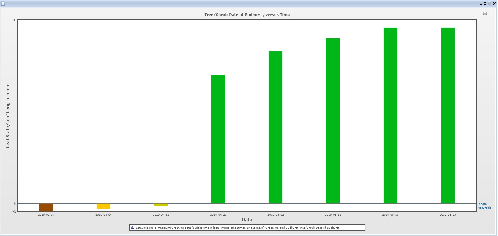The width and height of the screenshot is (498, 236).
Task: Select the brown bar for 2019-02-07
Action: click(x=46, y=207)
